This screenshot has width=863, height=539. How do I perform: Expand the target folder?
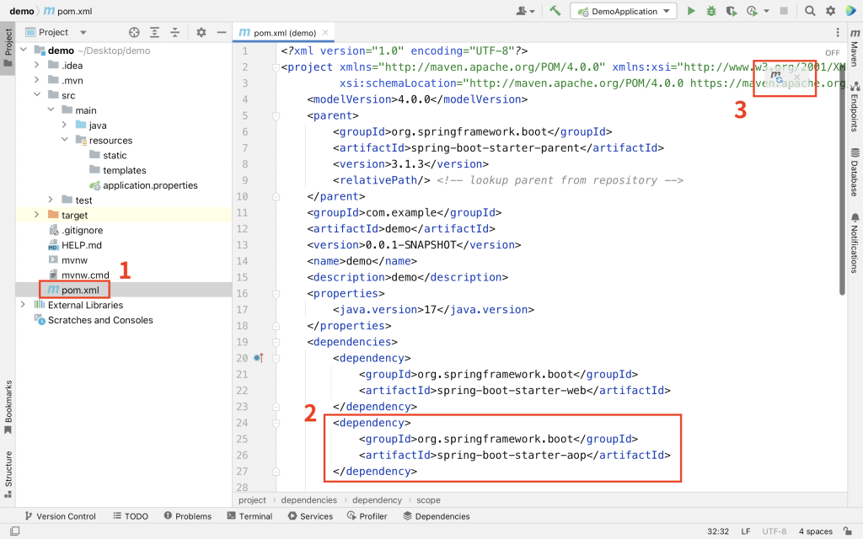(x=36, y=215)
